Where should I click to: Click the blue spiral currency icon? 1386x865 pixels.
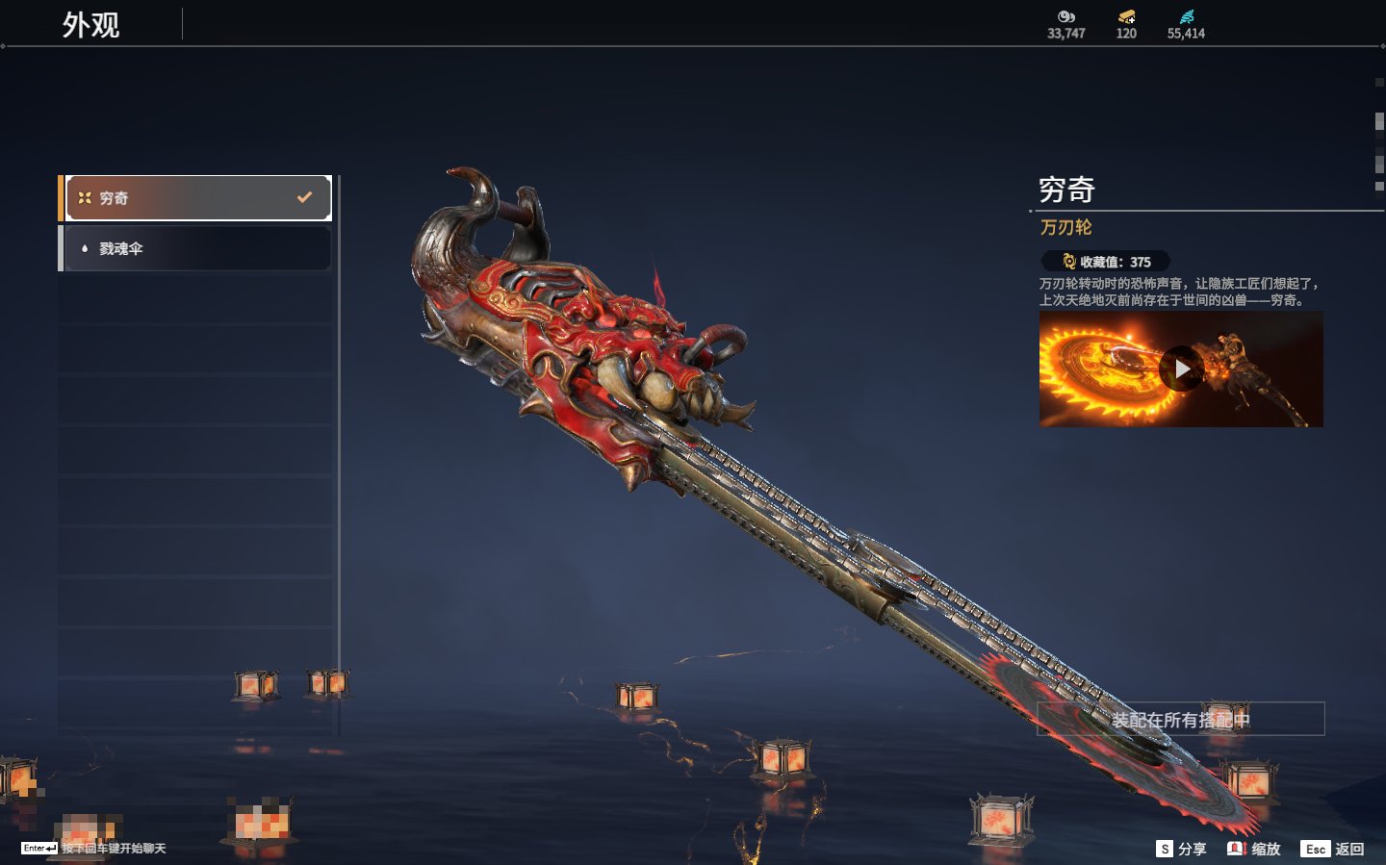1186,16
